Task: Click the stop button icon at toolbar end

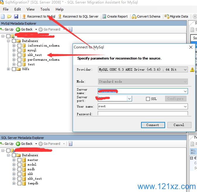Action: 195,16
